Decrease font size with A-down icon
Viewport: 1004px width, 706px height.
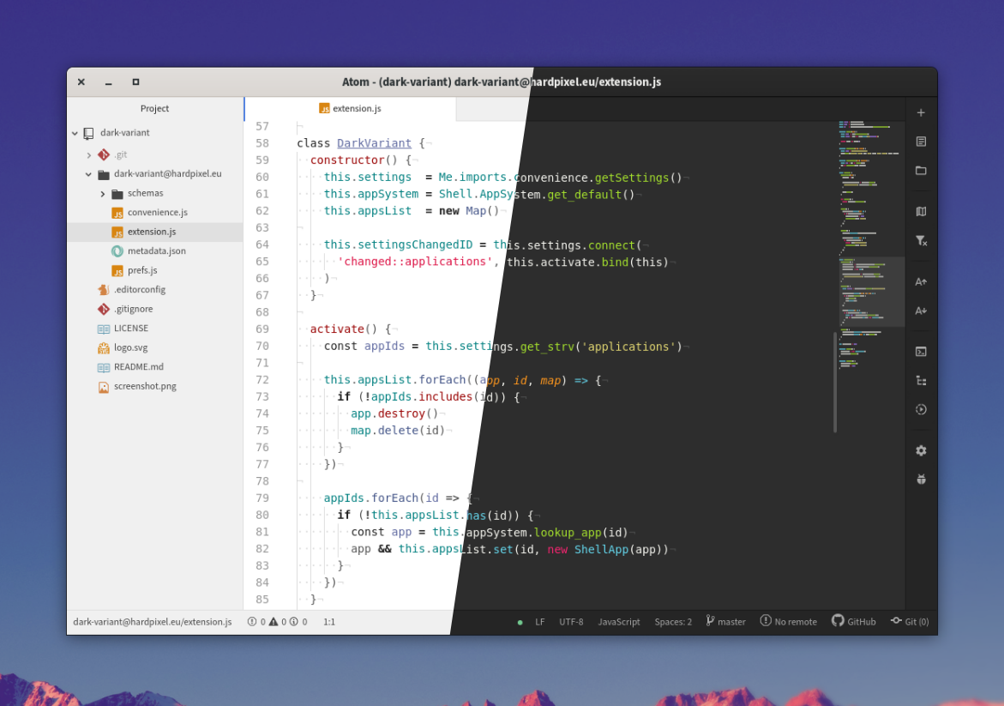(x=921, y=311)
